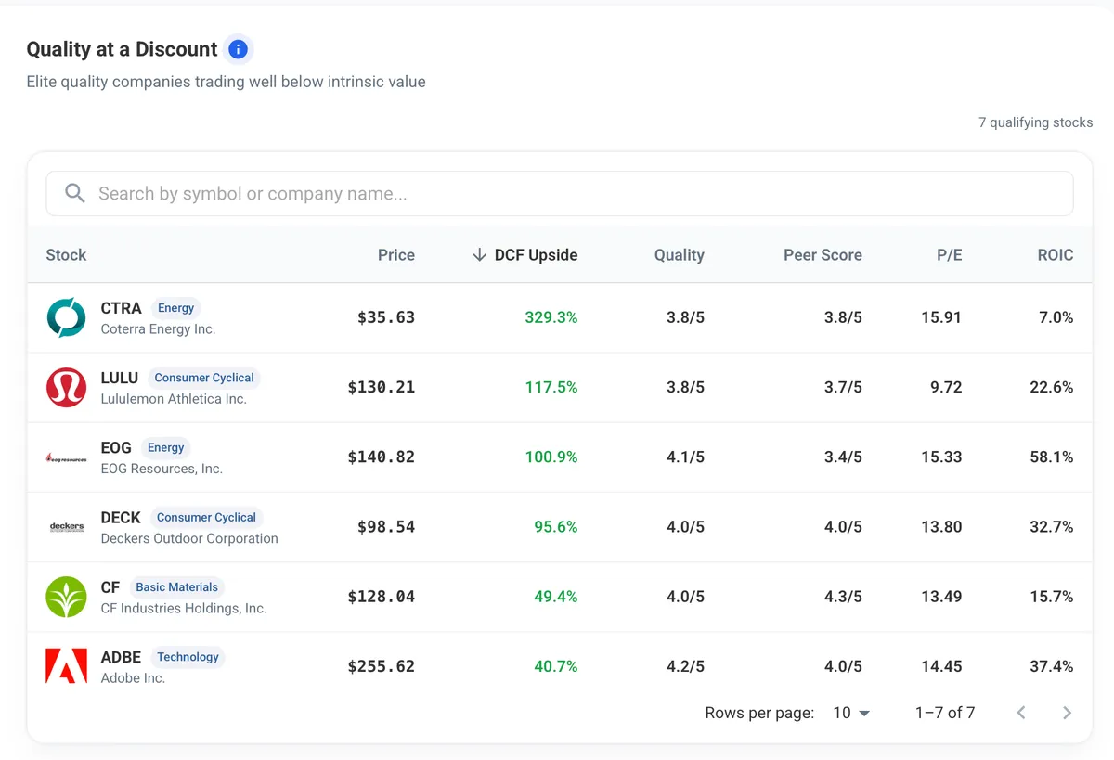Sort by DCF Upside column header
1114x760 pixels.
525,255
